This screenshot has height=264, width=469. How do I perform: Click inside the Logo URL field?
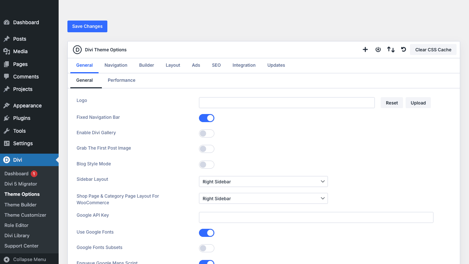287,103
